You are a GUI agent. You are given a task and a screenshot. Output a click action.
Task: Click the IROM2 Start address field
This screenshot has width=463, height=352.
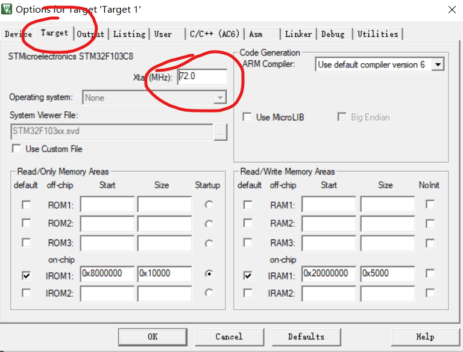click(x=107, y=294)
